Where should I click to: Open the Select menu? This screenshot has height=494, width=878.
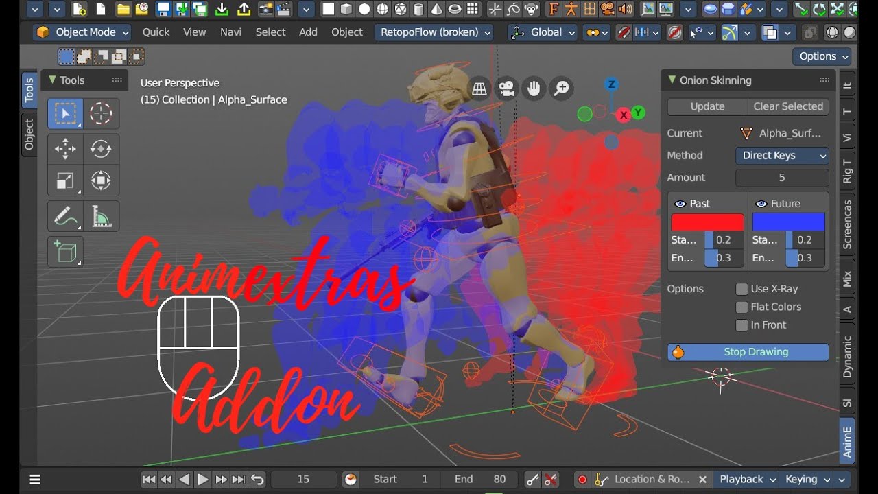(x=270, y=32)
